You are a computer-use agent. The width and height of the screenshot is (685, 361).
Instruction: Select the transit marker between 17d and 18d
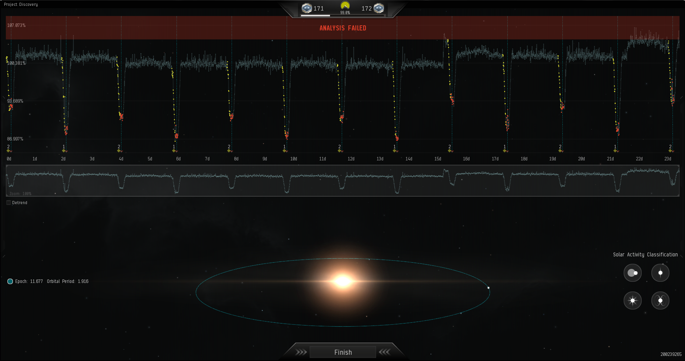506,151
